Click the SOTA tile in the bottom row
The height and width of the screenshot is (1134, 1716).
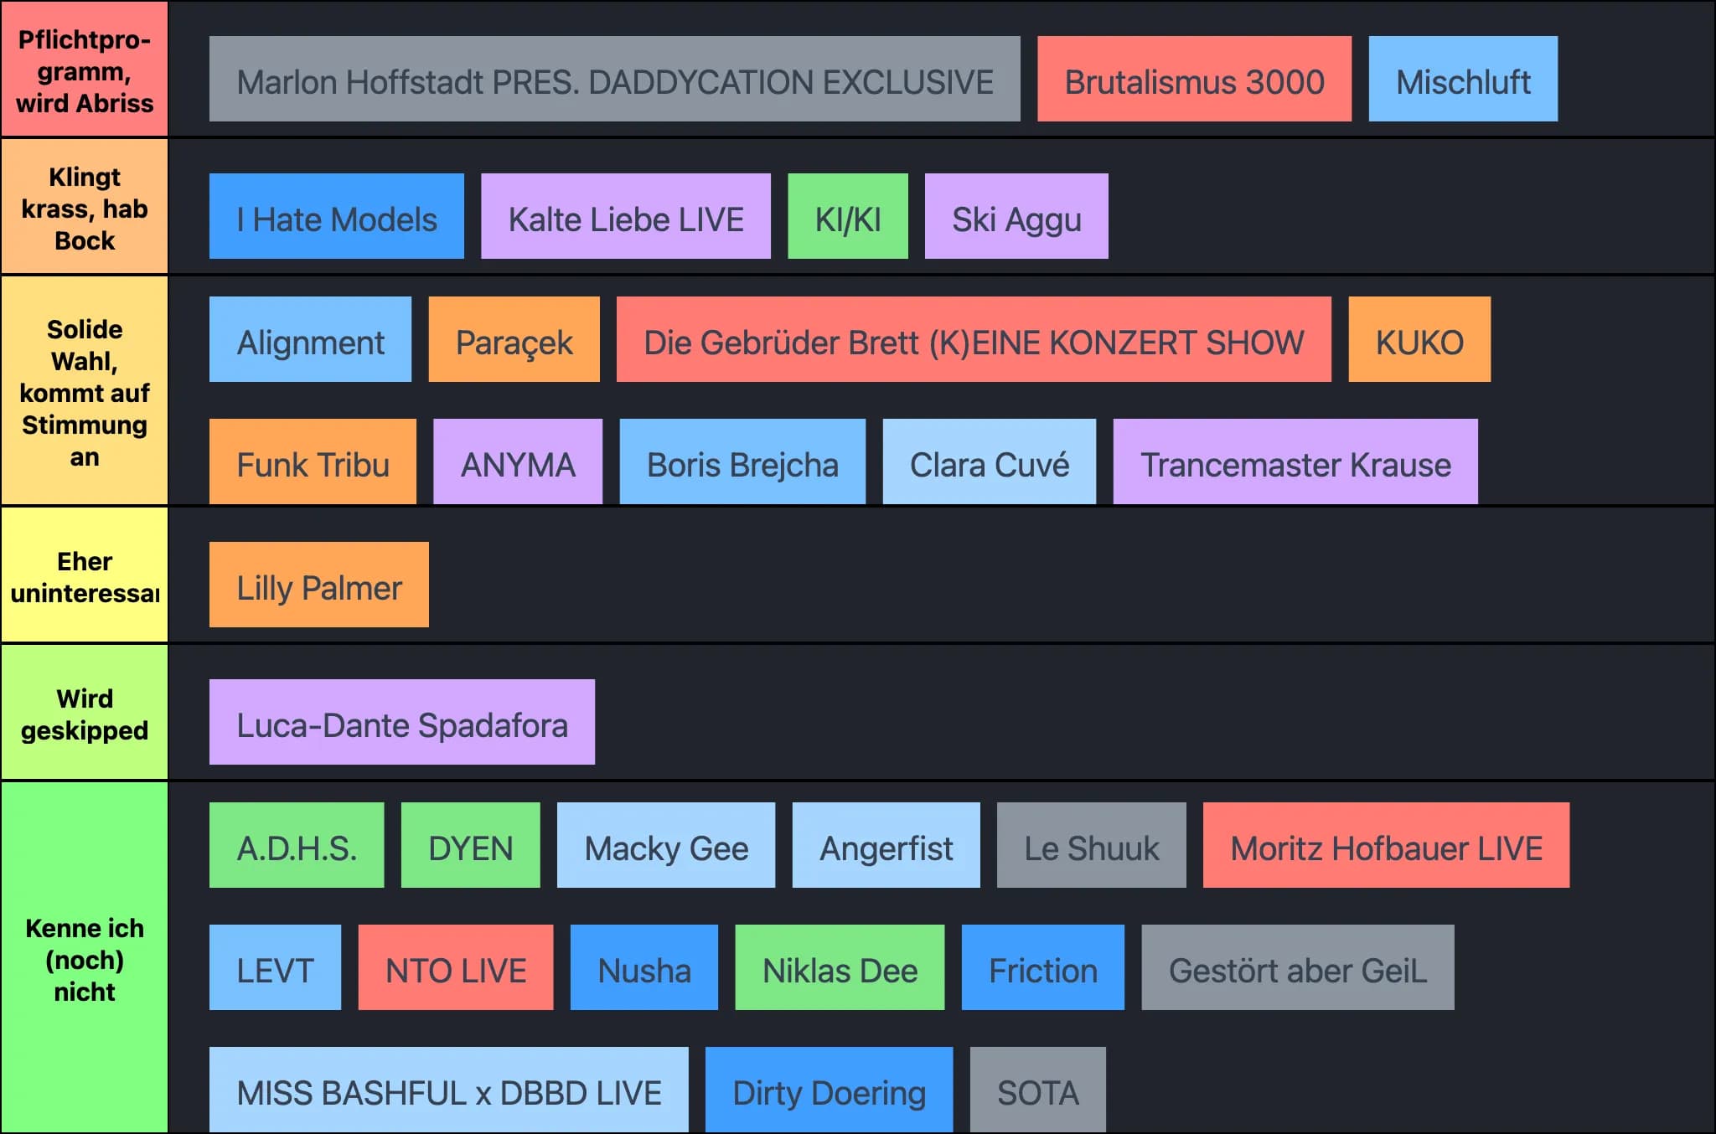1036,1090
